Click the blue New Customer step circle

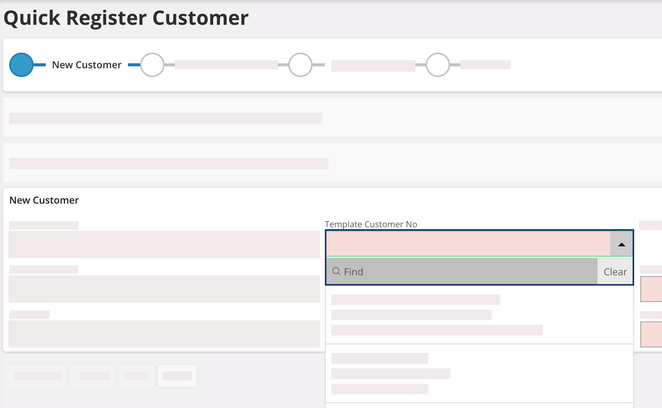coord(21,65)
